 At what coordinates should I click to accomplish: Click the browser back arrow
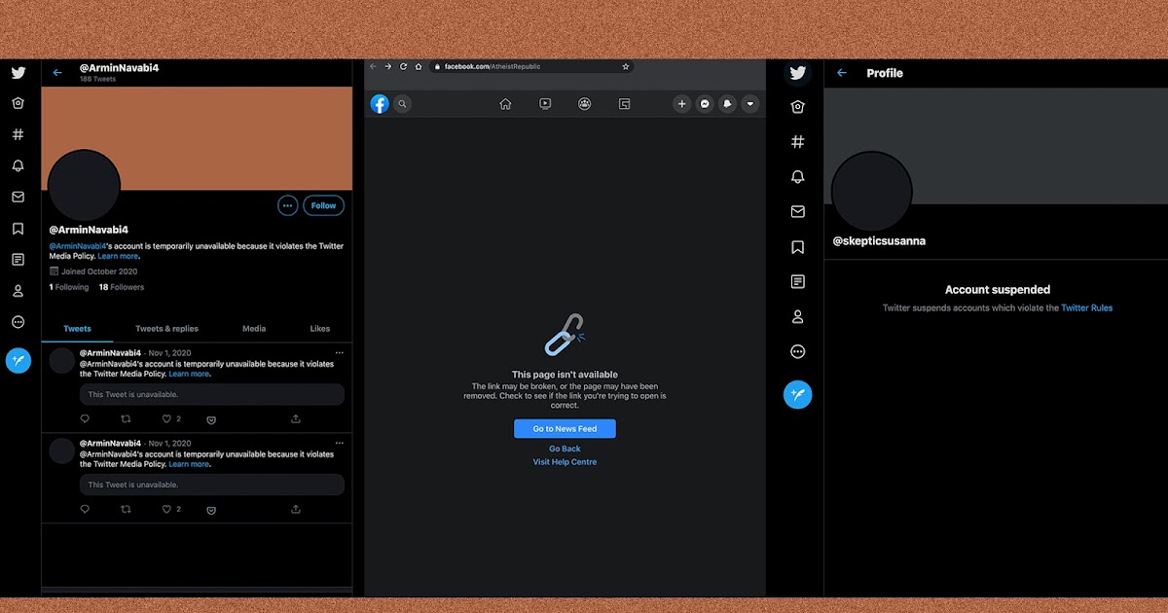click(x=374, y=66)
